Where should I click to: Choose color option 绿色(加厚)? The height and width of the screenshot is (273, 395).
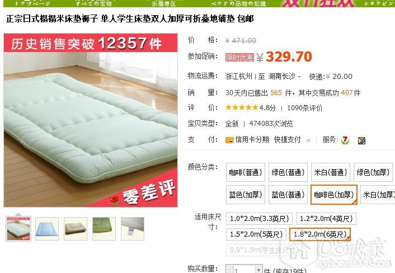[373, 172]
